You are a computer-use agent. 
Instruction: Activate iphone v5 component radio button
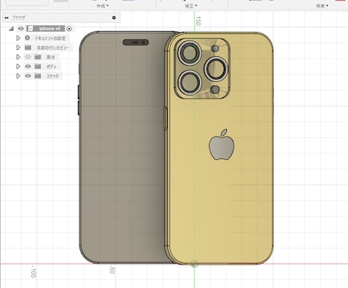(69, 29)
